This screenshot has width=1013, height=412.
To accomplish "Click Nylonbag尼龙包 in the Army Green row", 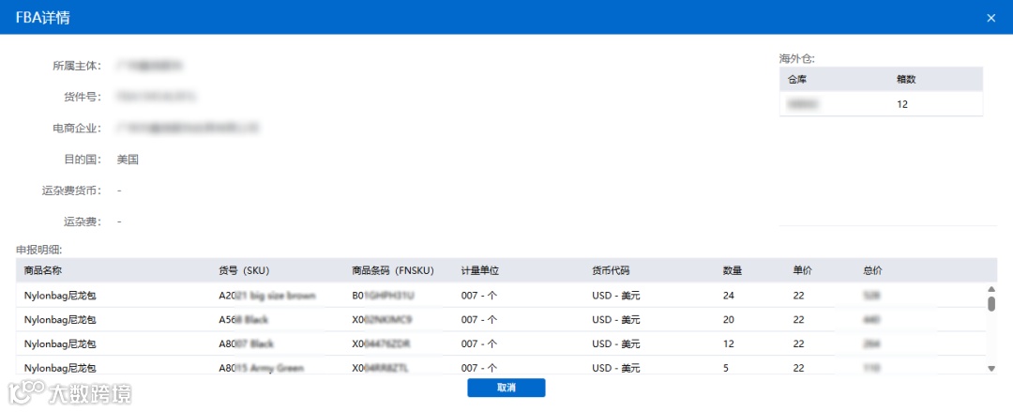I will click(60, 367).
